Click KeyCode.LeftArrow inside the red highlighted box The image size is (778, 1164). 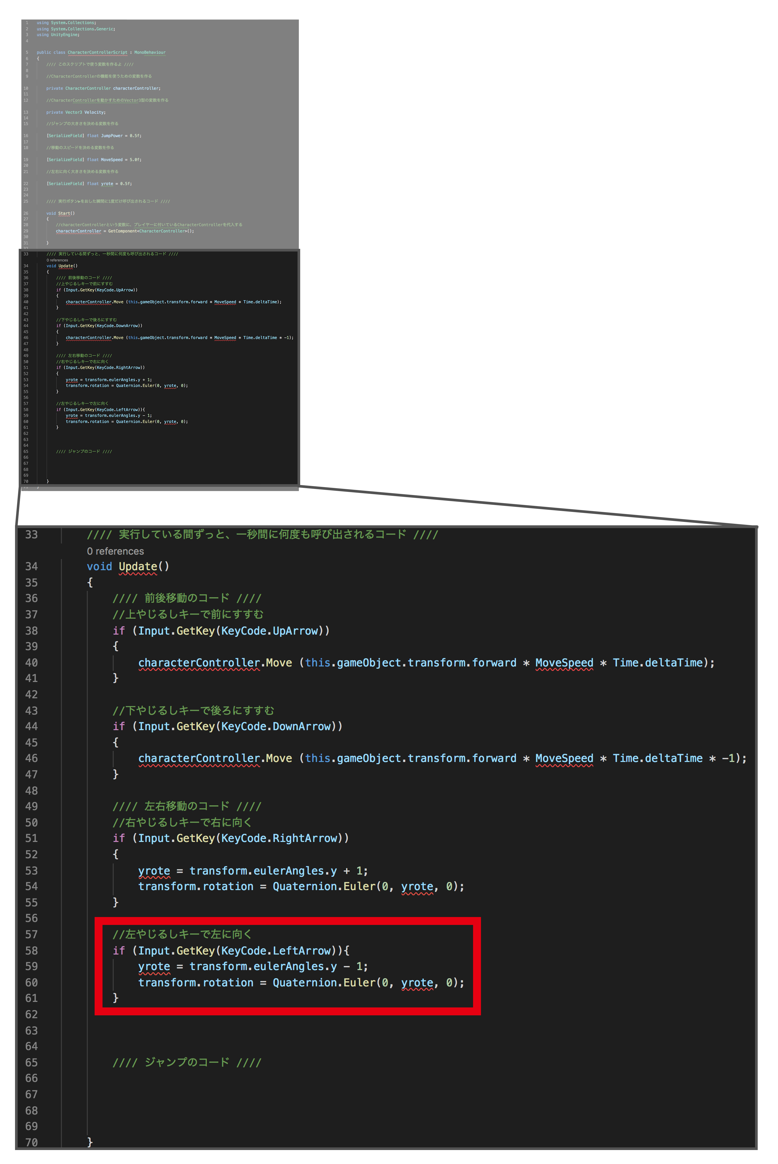point(276,951)
